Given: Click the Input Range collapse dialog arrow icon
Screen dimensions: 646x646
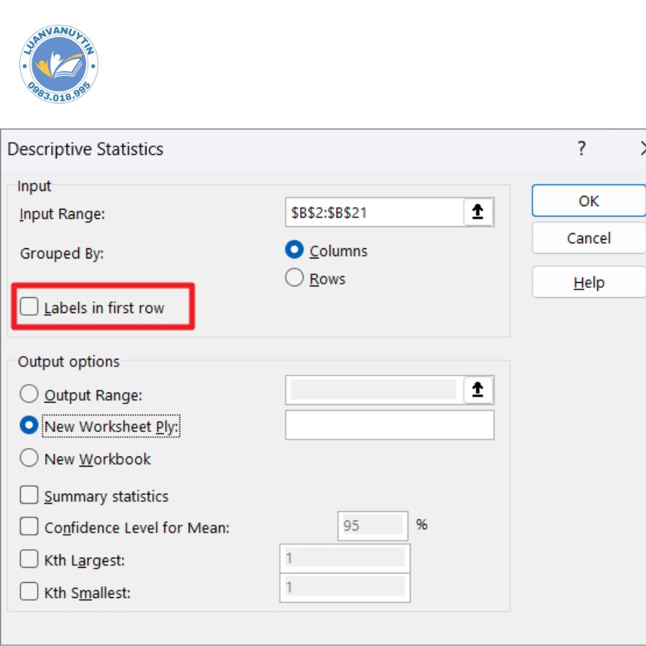Looking at the screenshot, I should 478,212.
